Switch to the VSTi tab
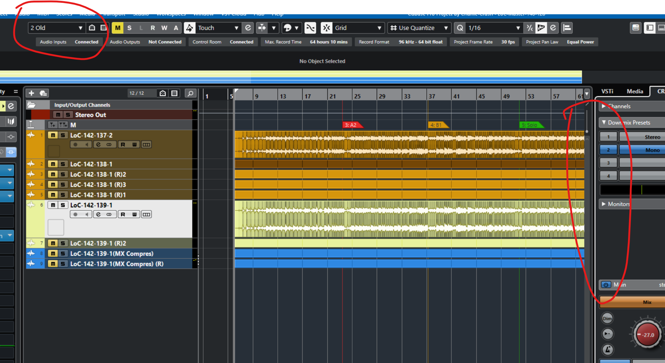The height and width of the screenshot is (363, 665). pos(607,91)
